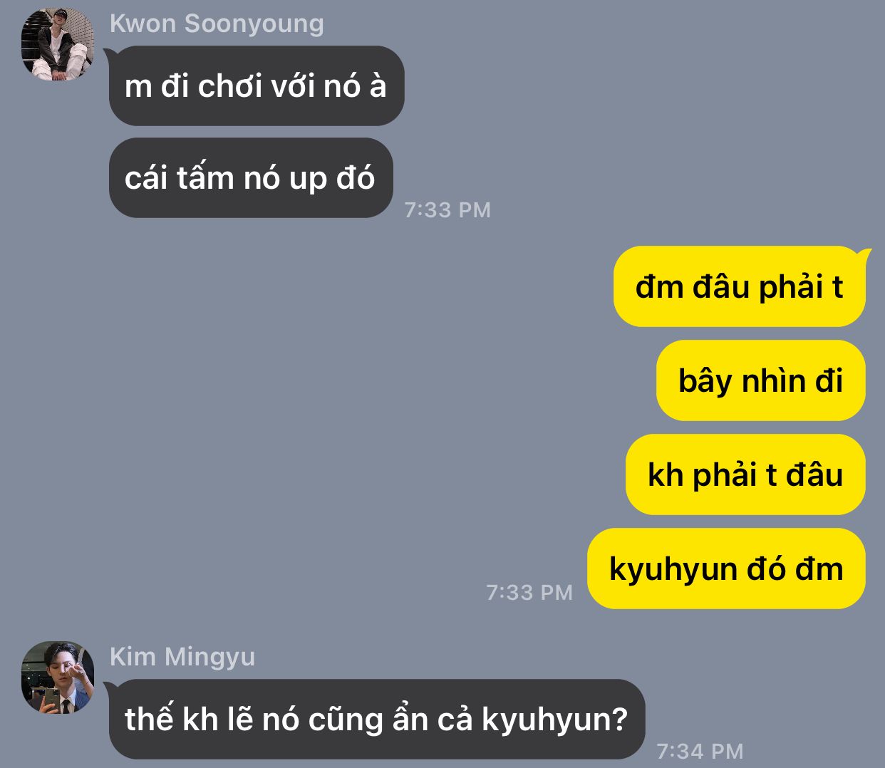The image size is (885, 768).
Task: Click the tail of the first yellow bubble
Action: tap(864, 254)
